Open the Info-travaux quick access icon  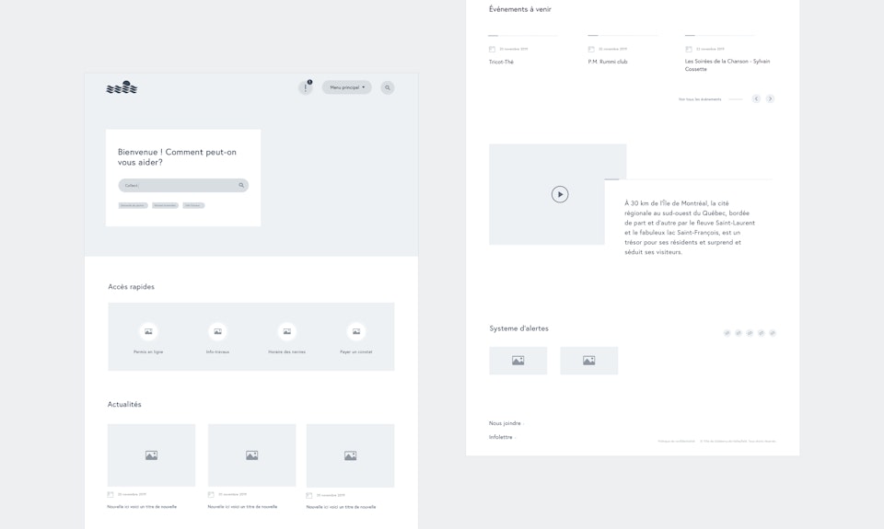coord(217,331)
